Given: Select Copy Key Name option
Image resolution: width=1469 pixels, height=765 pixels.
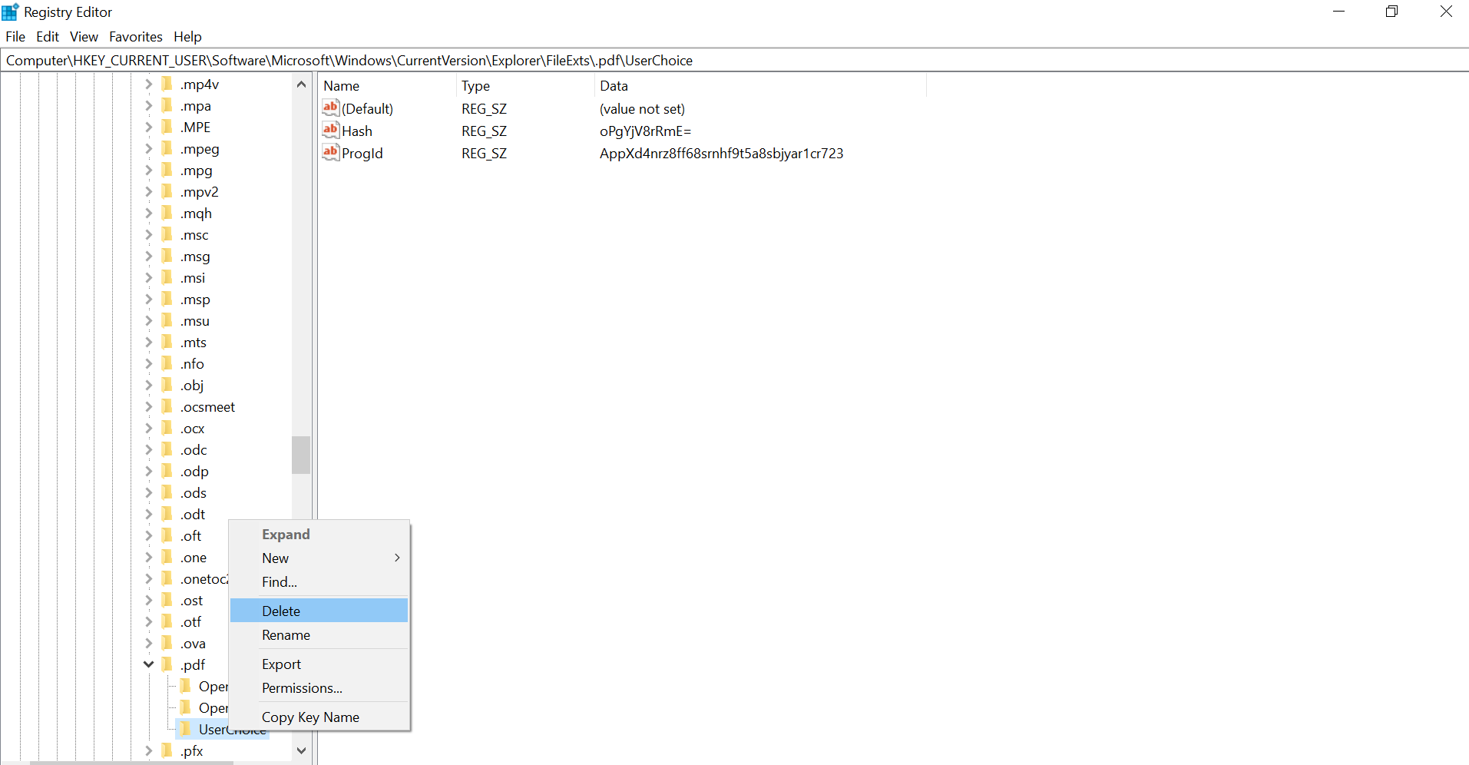Looking at the screenshot, I should tap(310, 717).
